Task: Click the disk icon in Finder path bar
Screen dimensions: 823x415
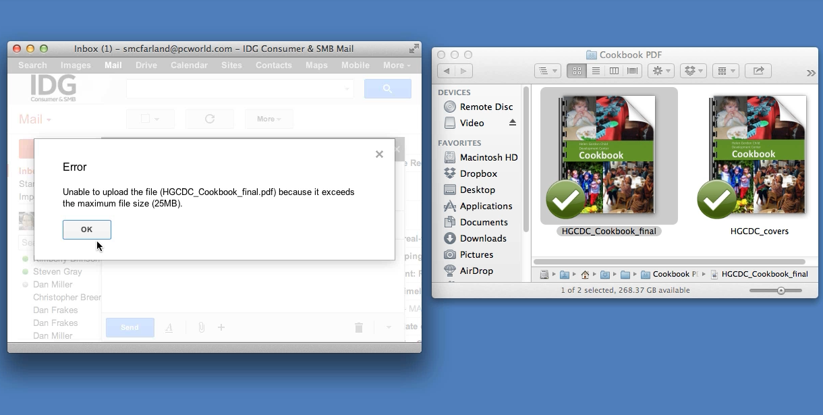Action: 544,274
